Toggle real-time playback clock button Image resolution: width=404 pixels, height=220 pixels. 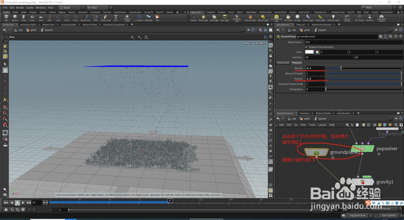click(x=23, y=209)
